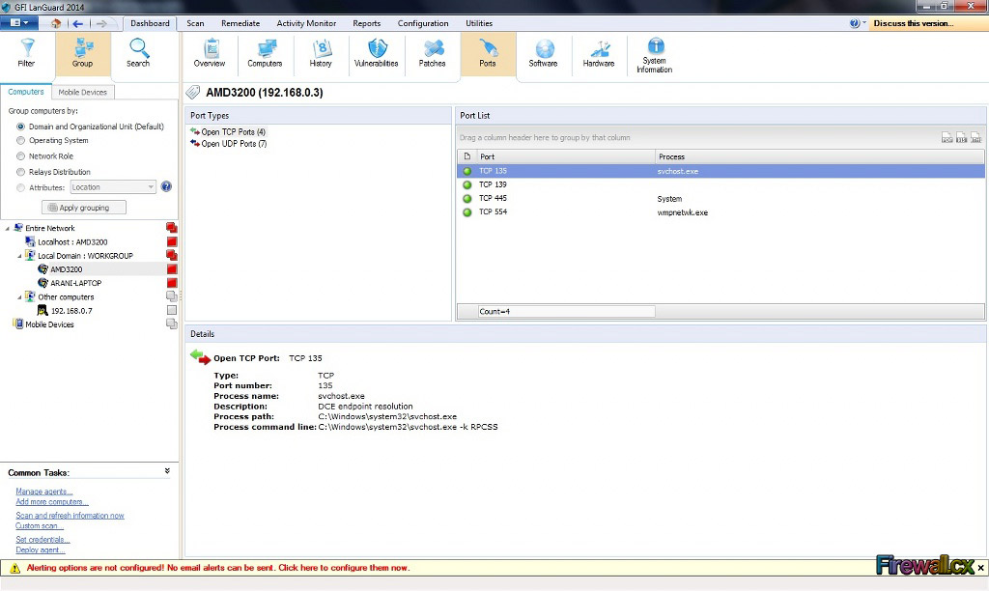Image resolution: width=989 pixels, height=591 pixels.
Task: Show the Vulnerabilities view
Action: 376,53
